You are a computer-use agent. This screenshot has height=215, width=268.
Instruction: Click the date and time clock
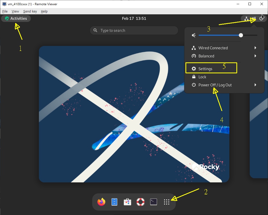click(134, 19)
